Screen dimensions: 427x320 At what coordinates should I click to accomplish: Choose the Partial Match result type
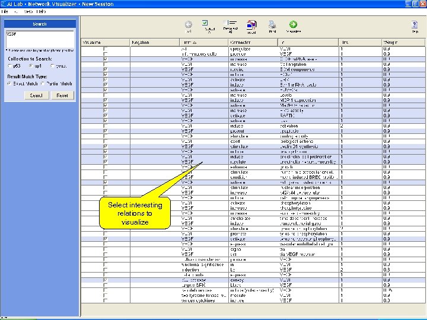pos(43,84)
